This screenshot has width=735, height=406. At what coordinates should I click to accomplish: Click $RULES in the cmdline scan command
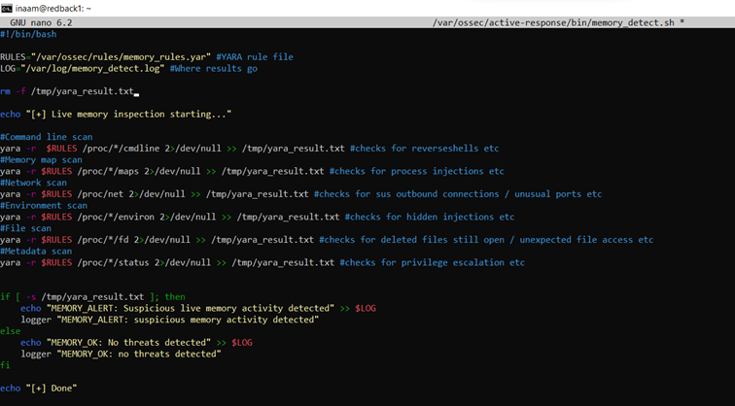(62, 149)
